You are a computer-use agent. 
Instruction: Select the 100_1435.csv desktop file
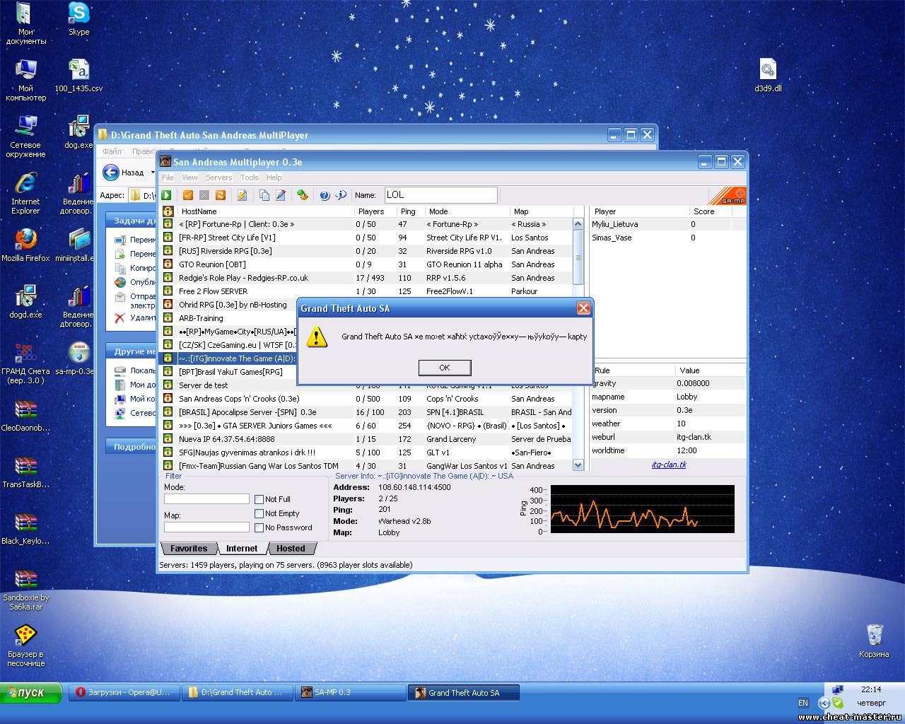coord(78,76)
